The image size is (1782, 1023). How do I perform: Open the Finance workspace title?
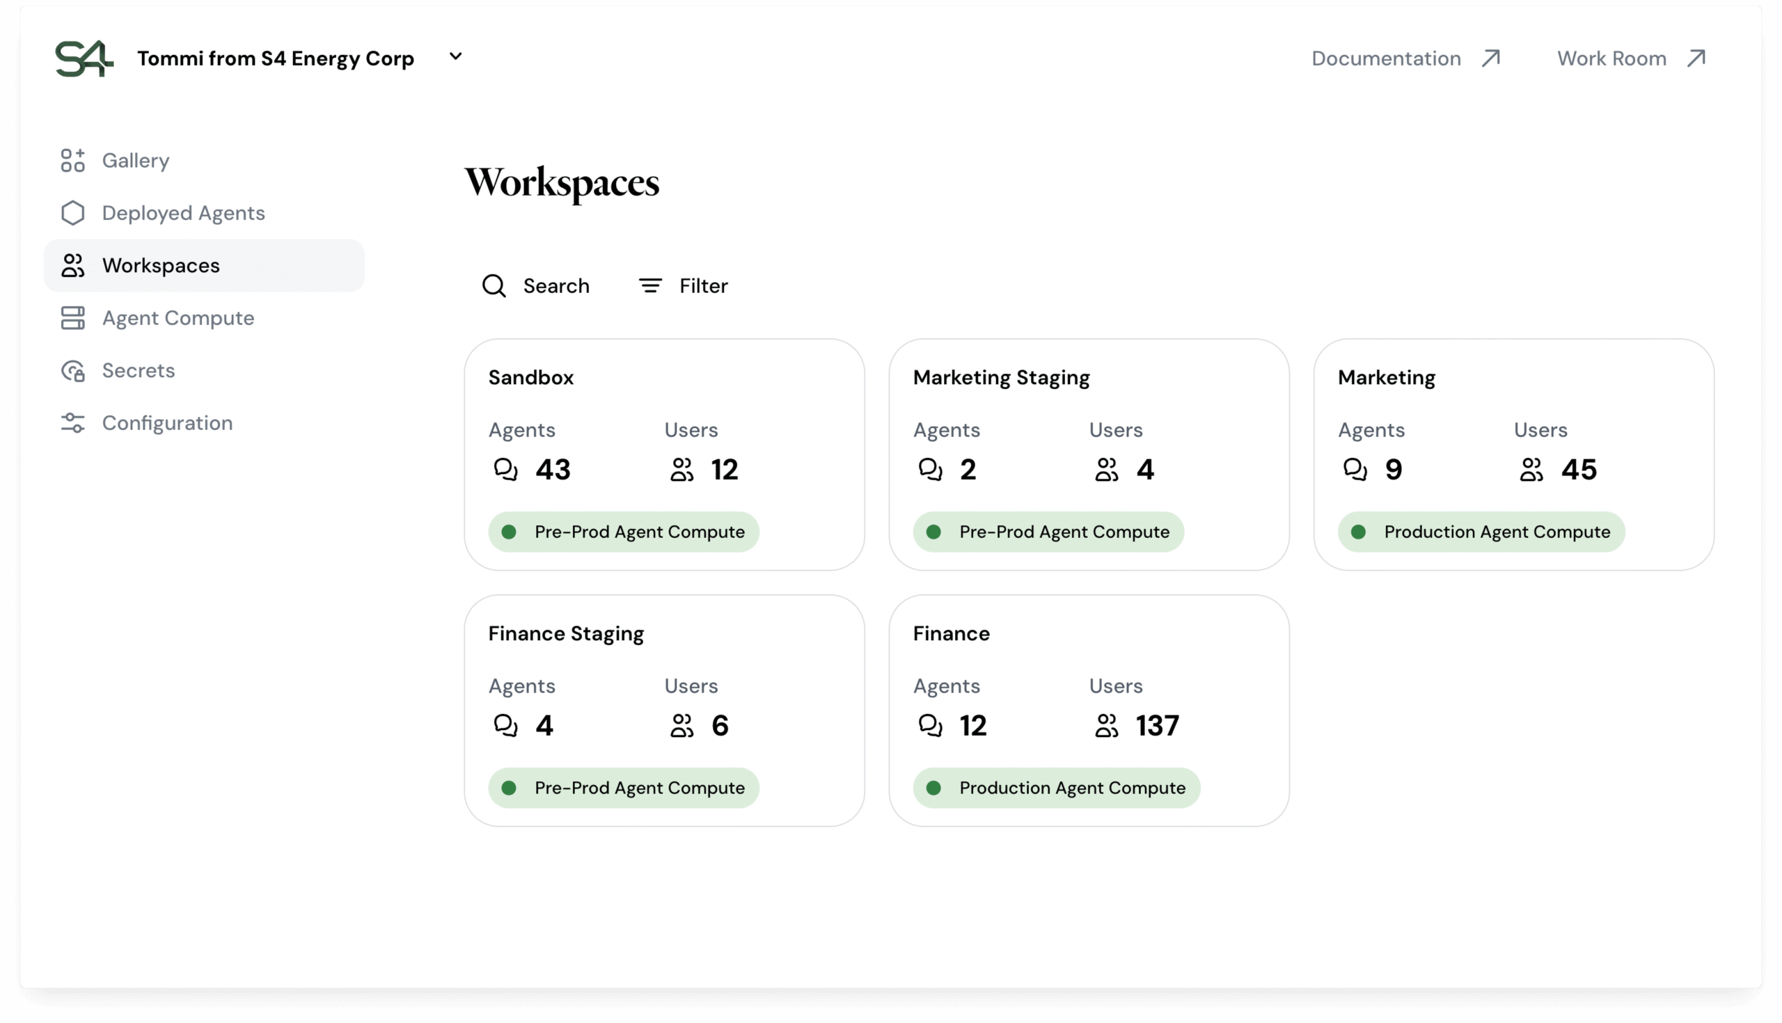point(952,634)
